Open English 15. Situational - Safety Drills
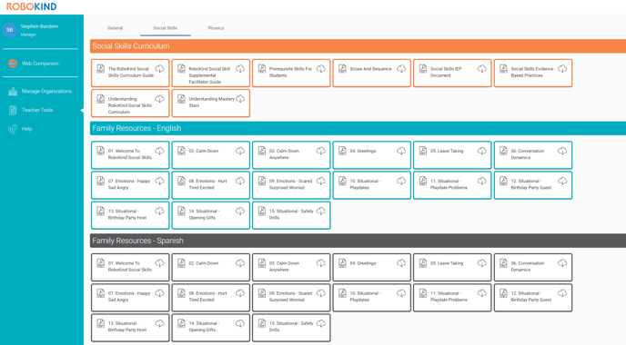The image size is (626, 345). click(291, 215)
